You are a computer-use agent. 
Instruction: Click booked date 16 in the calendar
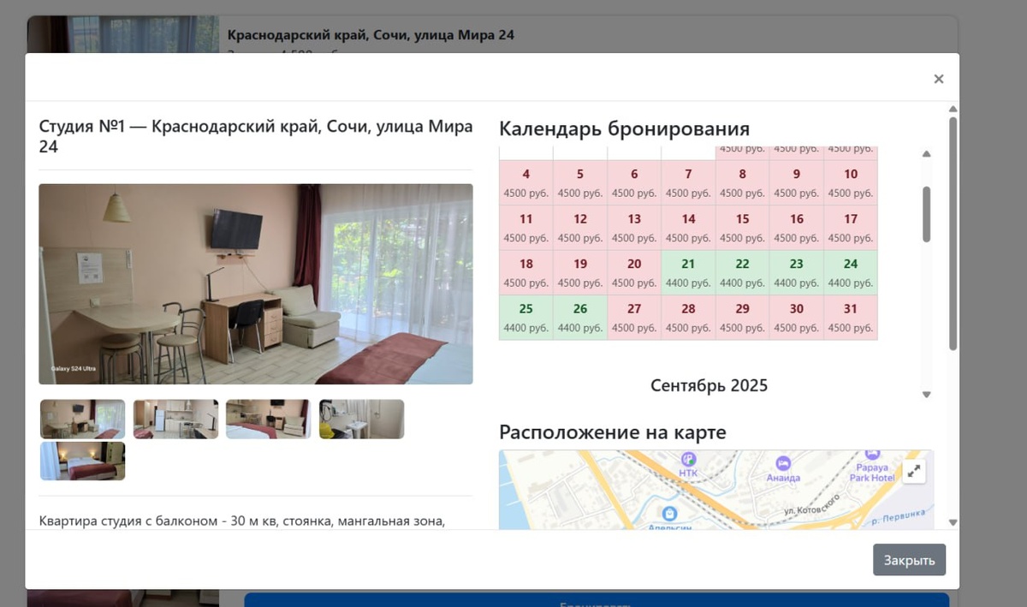tap(796, 228)
